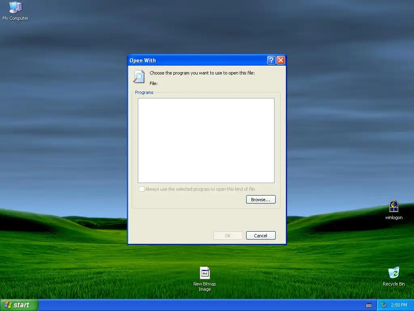Click the Programs group label

[x=144, y=92]
